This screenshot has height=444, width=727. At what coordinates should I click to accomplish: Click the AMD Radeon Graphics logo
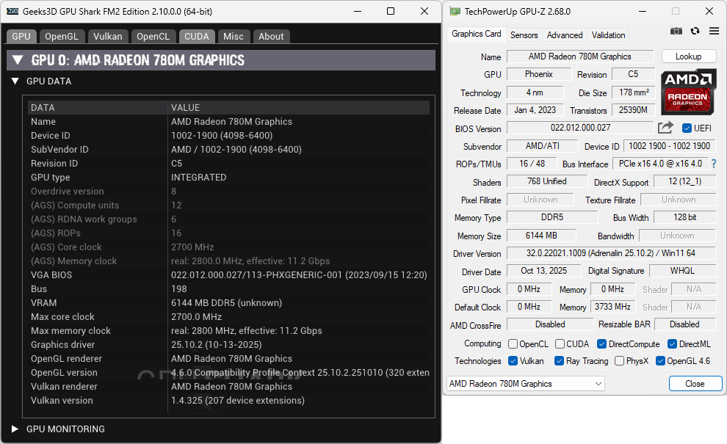pos(688,92)
